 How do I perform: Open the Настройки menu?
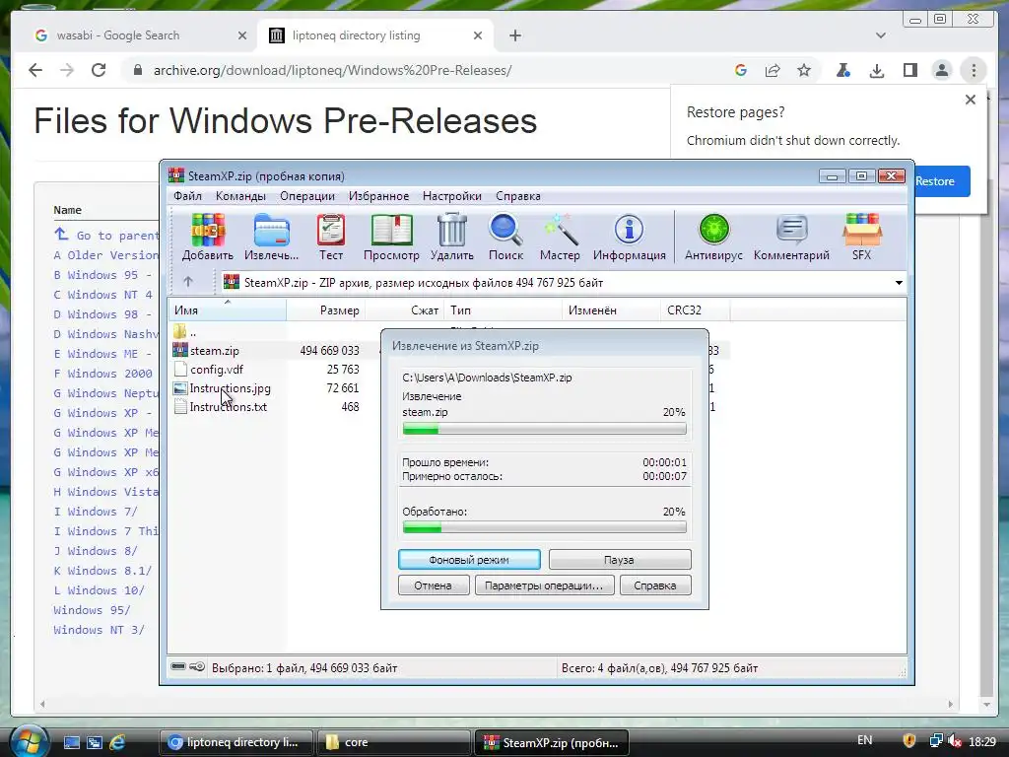point(451,196)
